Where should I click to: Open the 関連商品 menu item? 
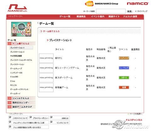click(81, 16)
